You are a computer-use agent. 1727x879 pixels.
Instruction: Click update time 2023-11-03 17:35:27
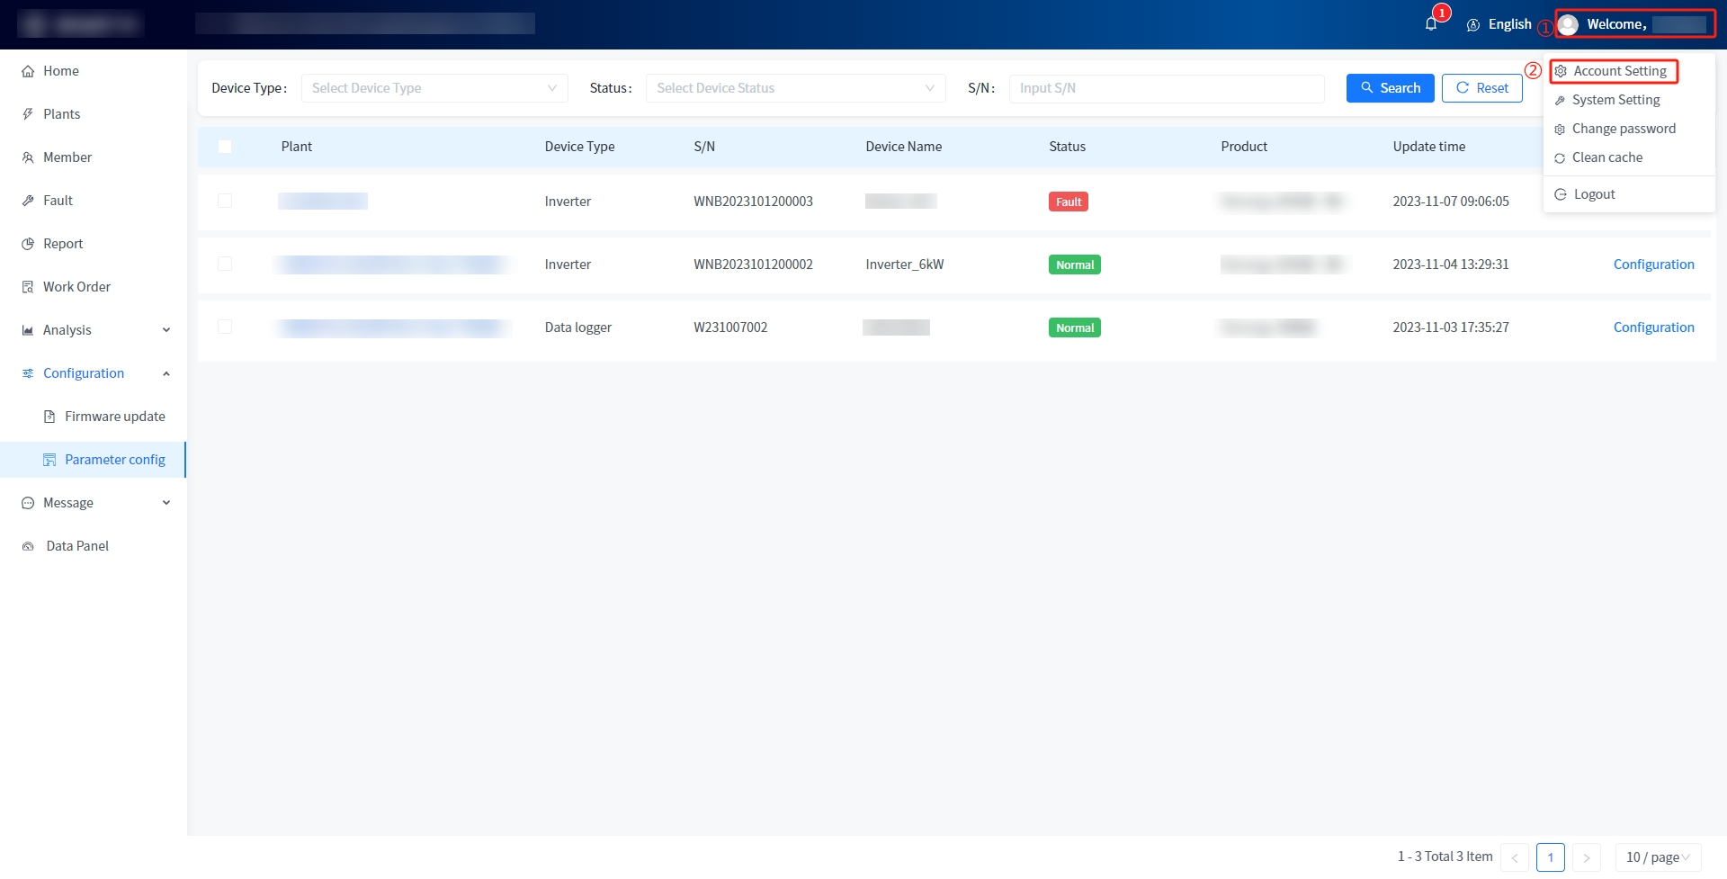(1451, 327)
